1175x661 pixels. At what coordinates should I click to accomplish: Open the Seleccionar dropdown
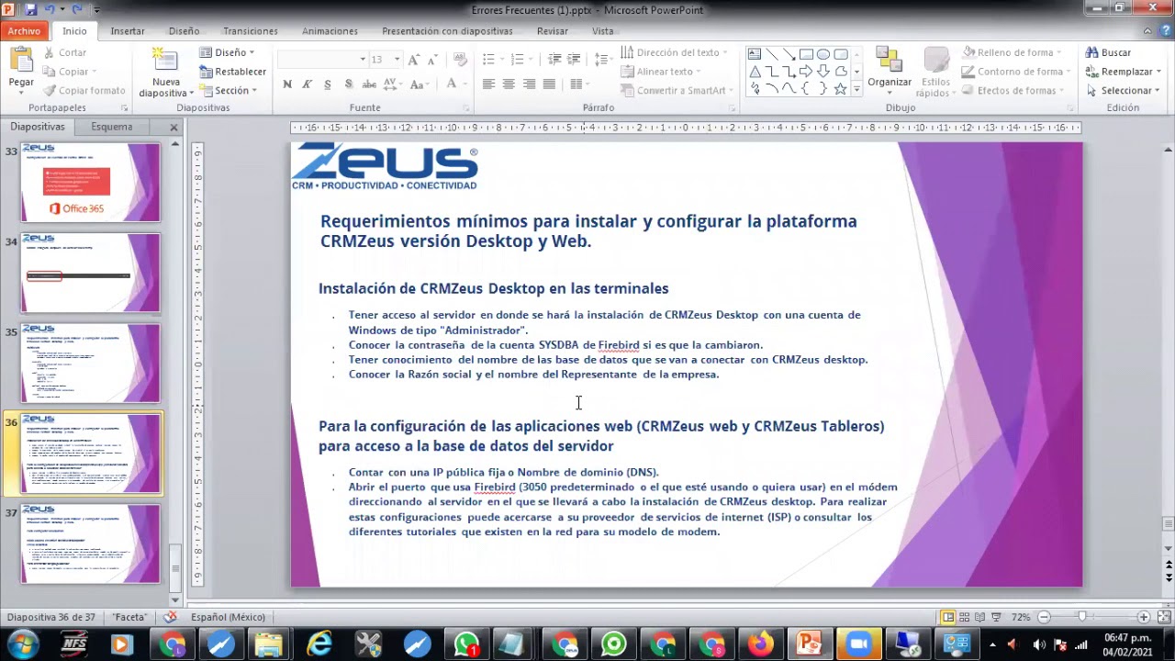(x=1122, y=90)
